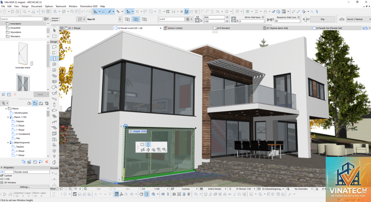Collapse the Betjeningsareal folder
This screenshot has width=371, height=202.
coord(8,142)
